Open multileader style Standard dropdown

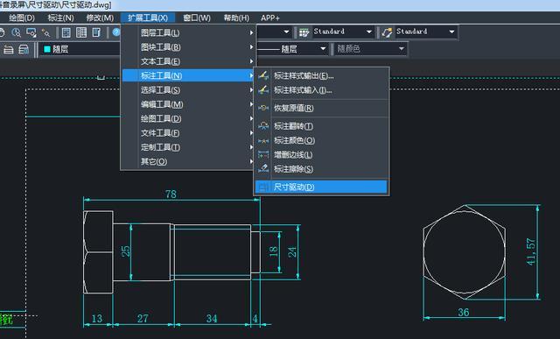coord(451,32)
